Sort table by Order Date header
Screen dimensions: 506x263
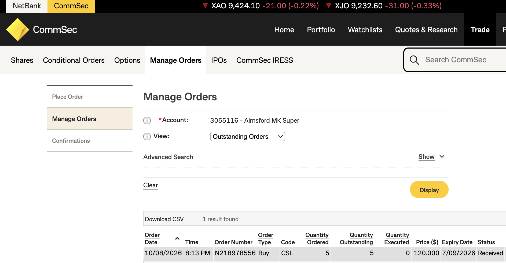pyautogui.click(x=152, y=239)
